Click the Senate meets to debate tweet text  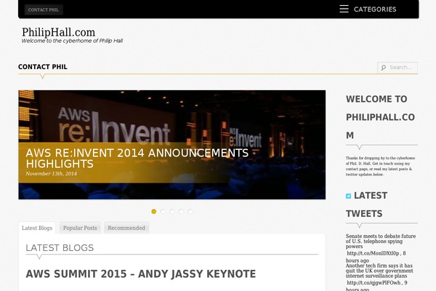pyautogui.click(x=381, y=241)
